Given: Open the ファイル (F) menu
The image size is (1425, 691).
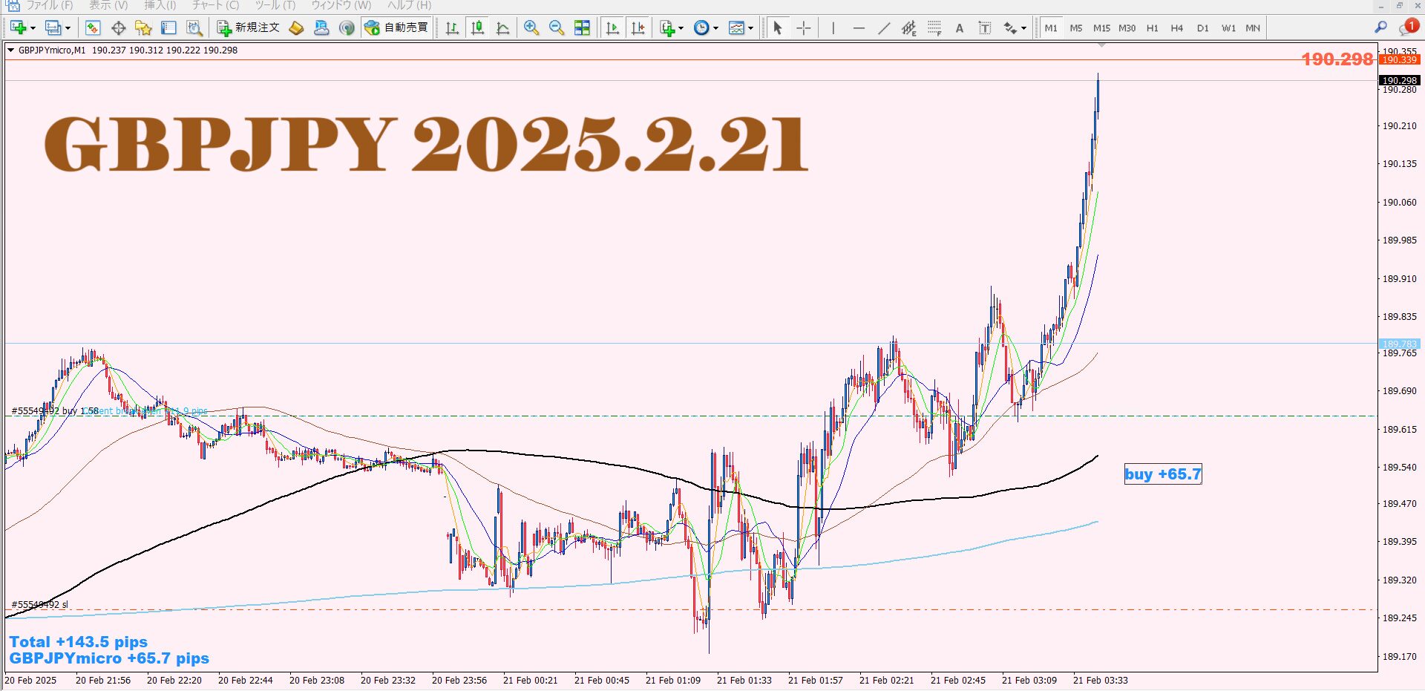Looking at the screenshot, I should coord(50,5).
